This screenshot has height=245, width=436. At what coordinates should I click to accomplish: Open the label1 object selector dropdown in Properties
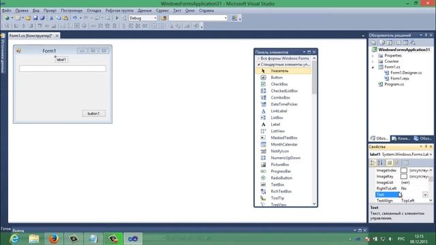431,154
